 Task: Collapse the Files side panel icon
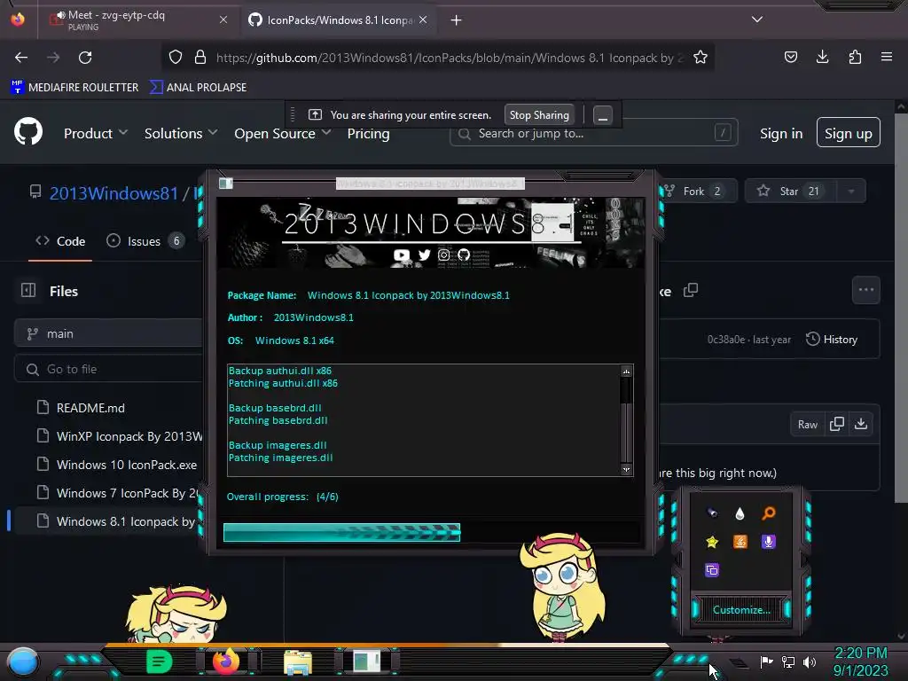28,290
